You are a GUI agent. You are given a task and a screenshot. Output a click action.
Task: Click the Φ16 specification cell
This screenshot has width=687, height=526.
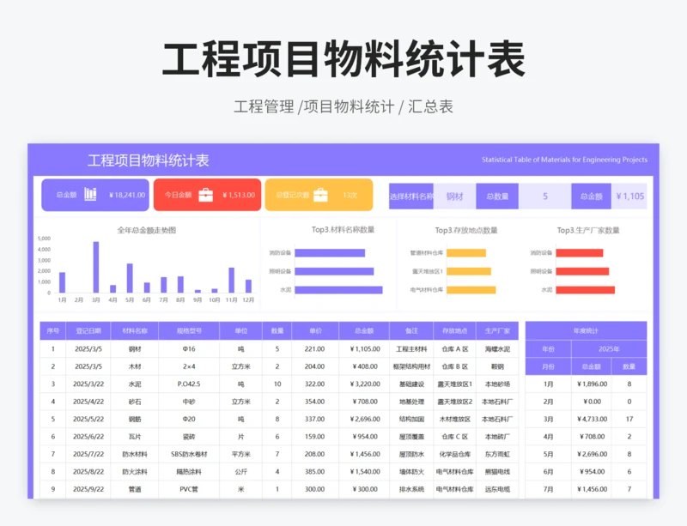click(189, 349)
